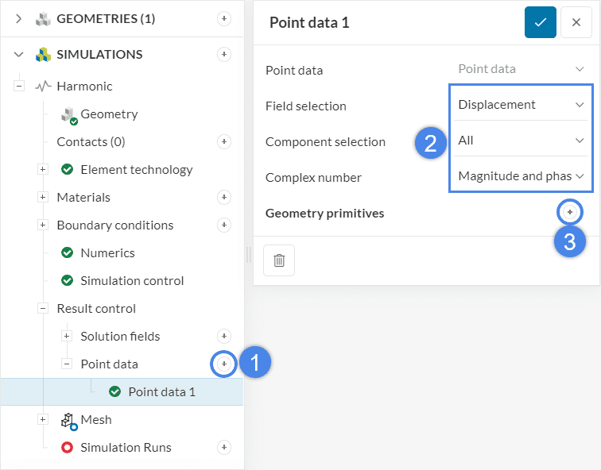Collapse the Simulations section chevron

coord(19,54)
